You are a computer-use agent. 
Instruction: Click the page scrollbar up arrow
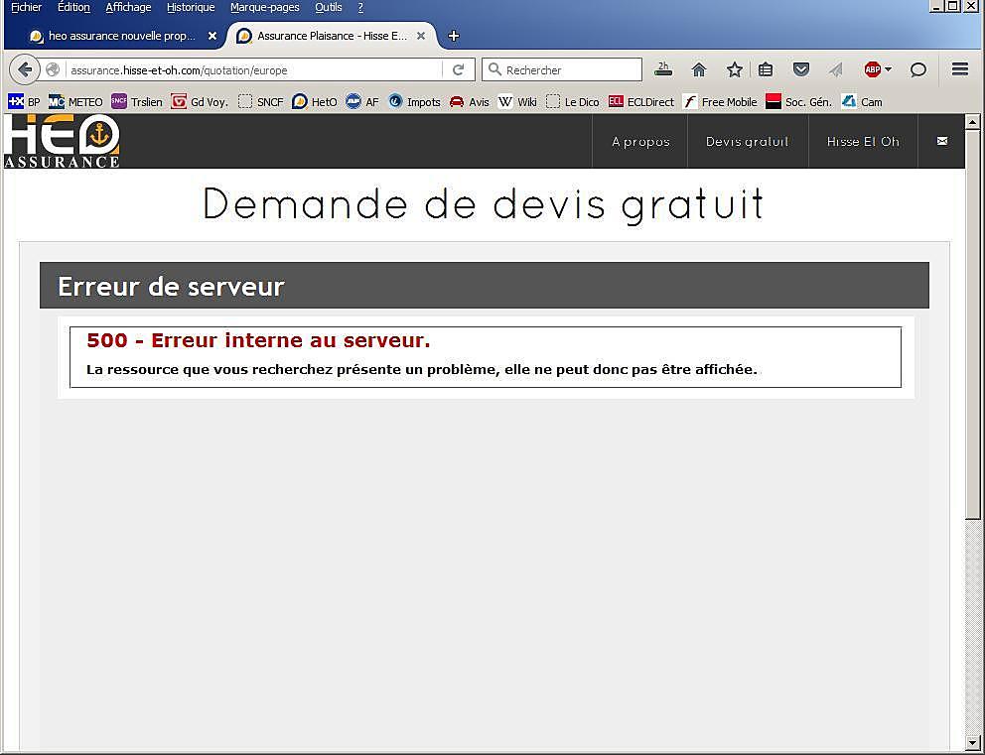972,122
